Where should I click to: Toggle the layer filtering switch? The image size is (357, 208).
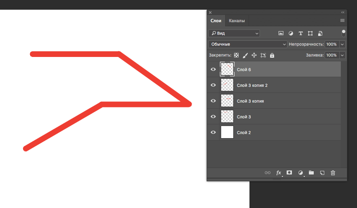tap(344, 33)
